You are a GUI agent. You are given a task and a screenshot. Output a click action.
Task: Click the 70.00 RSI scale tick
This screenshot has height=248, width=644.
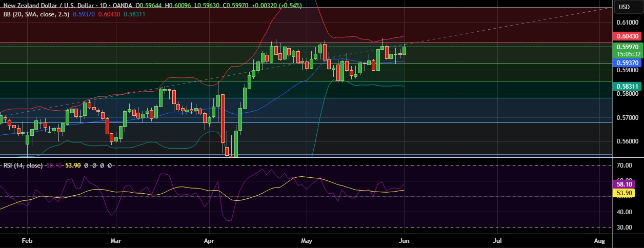(x=624, y=166)
